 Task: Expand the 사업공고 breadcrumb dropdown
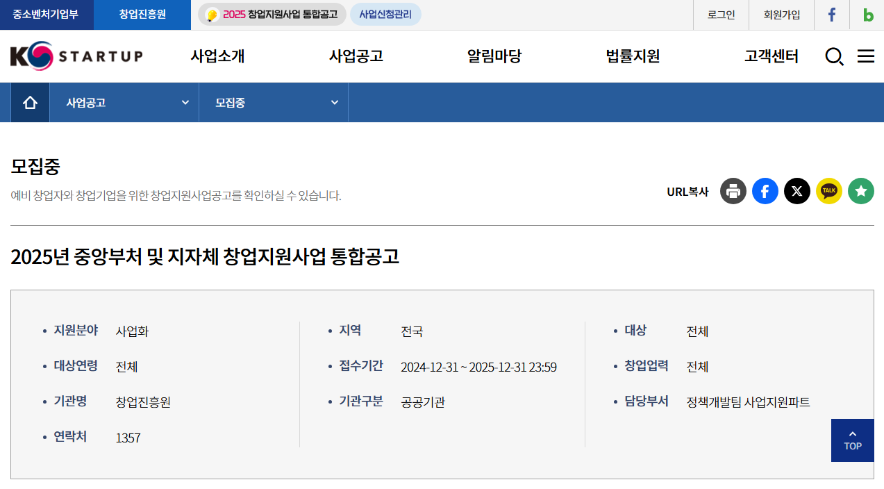click(124, 102)
